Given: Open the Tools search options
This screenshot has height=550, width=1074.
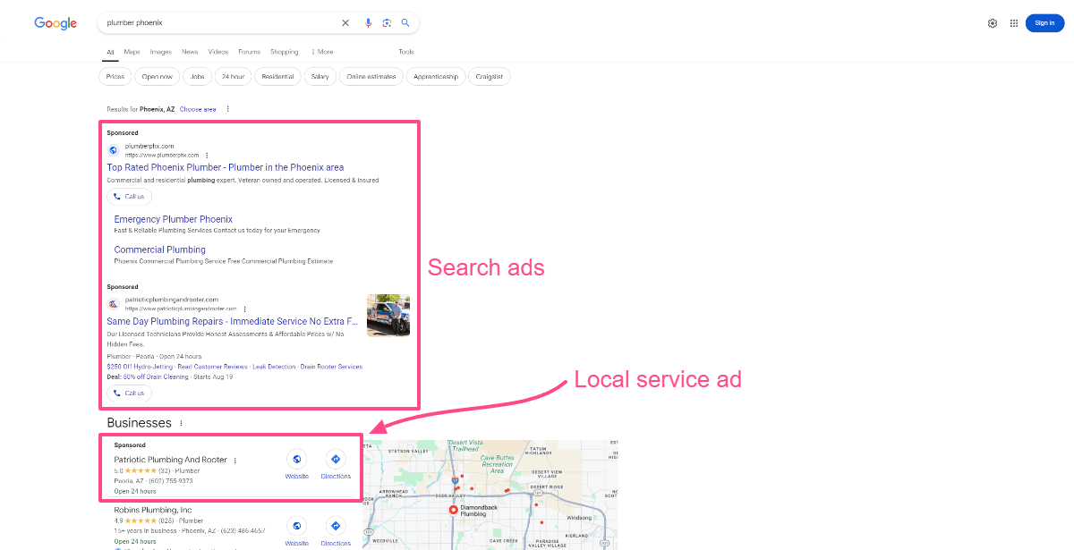Looking at the screenshot, I should pyautogui.click(x=406, y=52).
